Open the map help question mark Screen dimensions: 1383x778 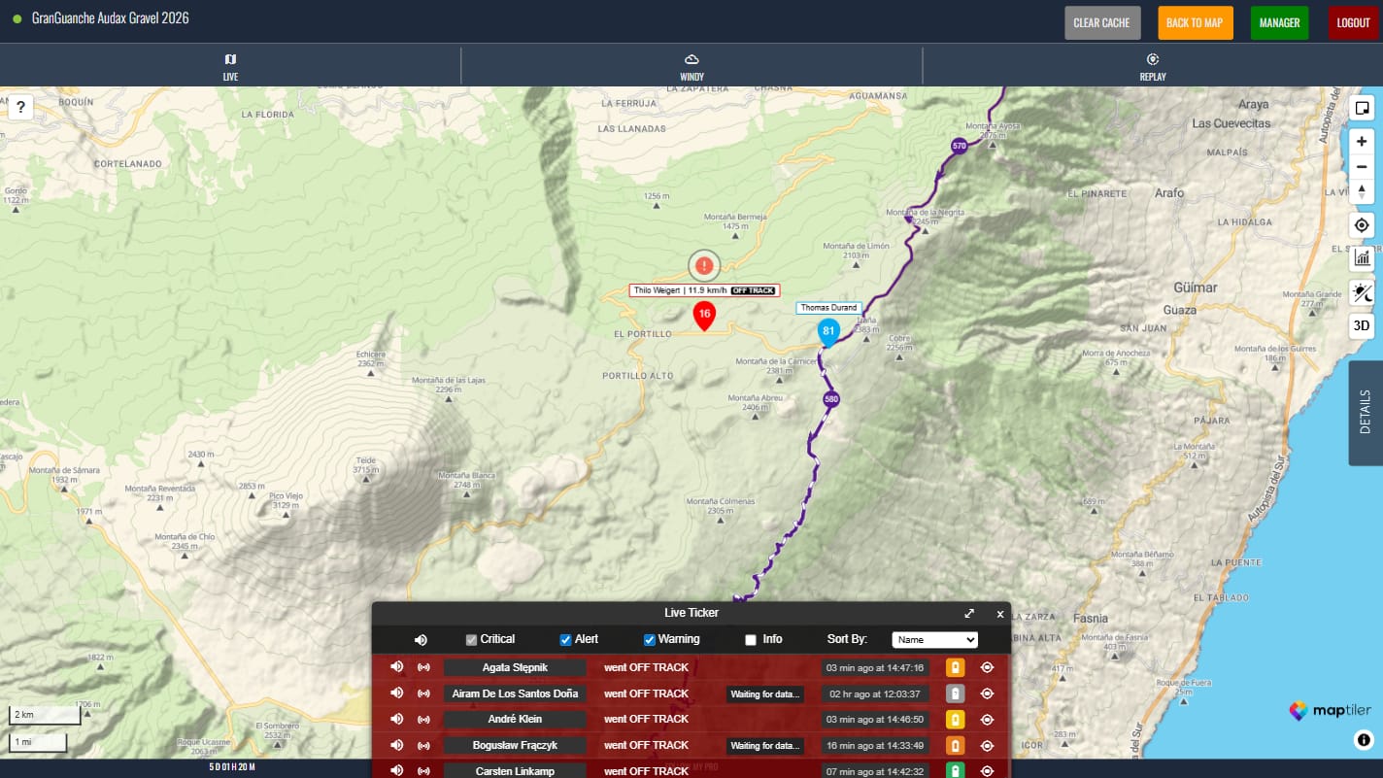click(x=20, y=107)
